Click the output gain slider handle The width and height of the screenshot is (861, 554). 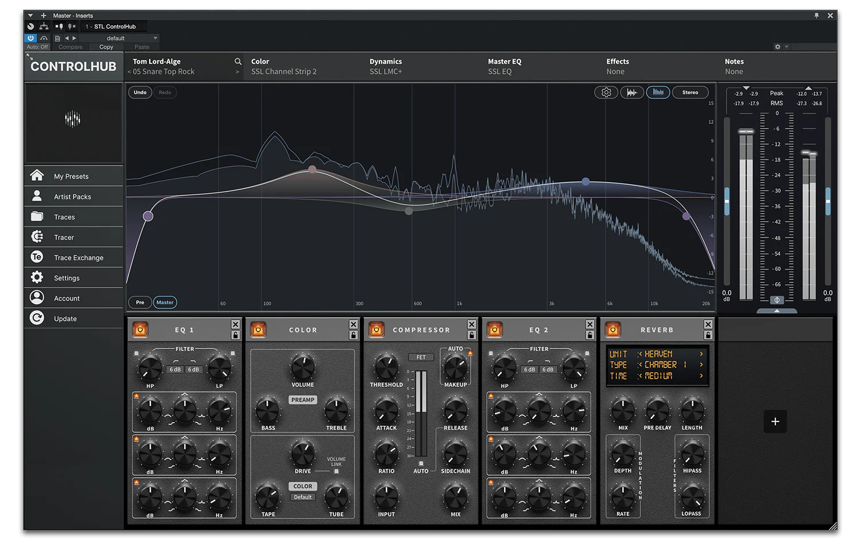coord(828,201)
